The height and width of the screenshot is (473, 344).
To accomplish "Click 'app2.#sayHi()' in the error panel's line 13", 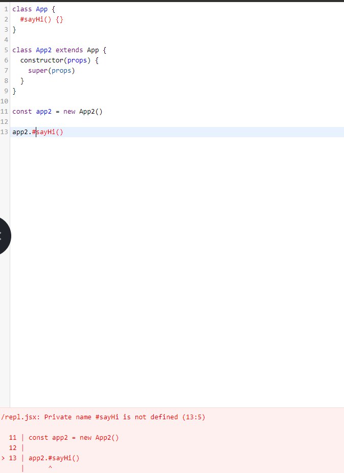I will pos(54,458).
